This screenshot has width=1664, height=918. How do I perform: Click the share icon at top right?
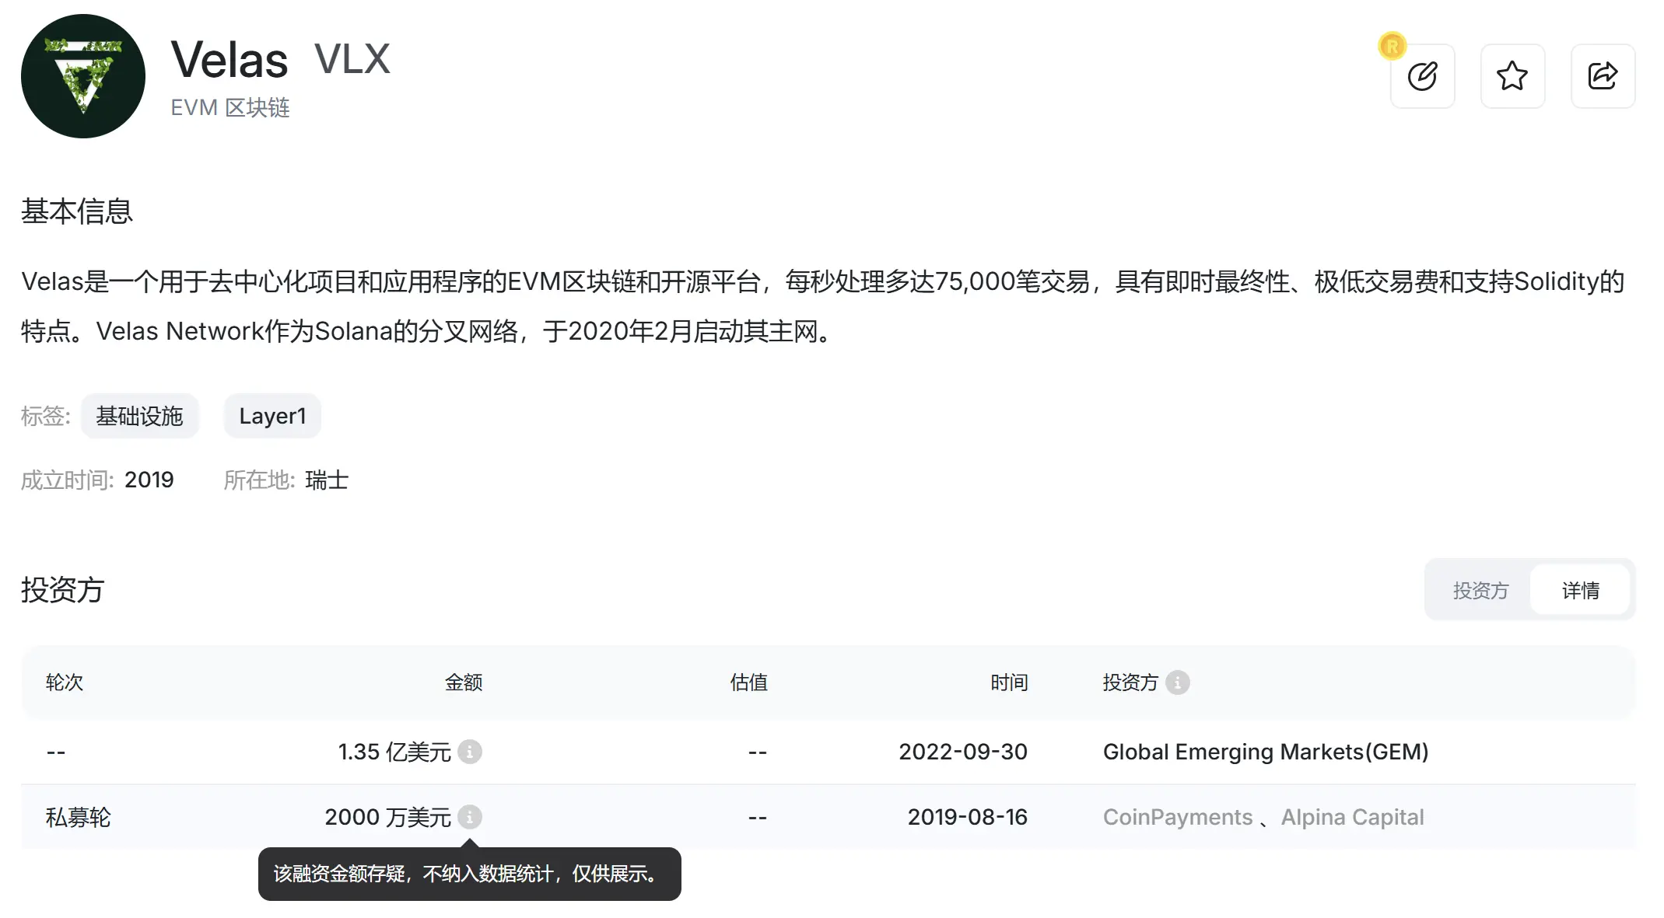coord(1603,76)
